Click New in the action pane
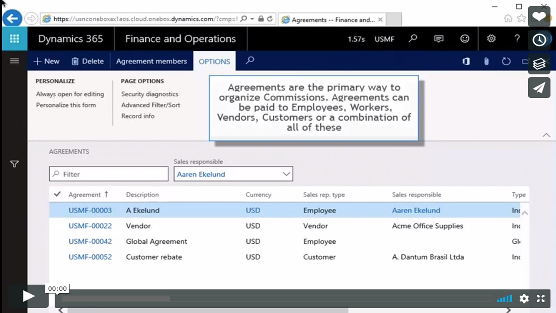 [46, 61]
